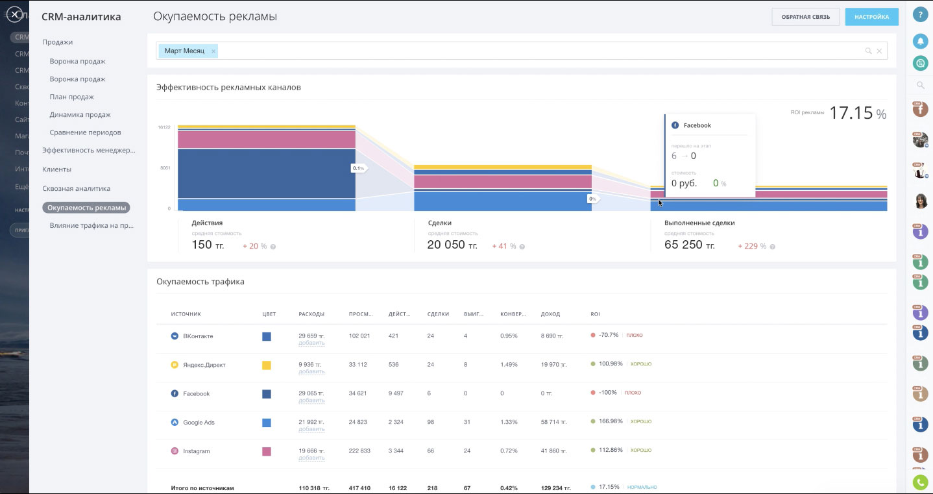Expand the Продажи section in sidebar
This screenshot has width=933, height=494.
(x=58, y=42)
